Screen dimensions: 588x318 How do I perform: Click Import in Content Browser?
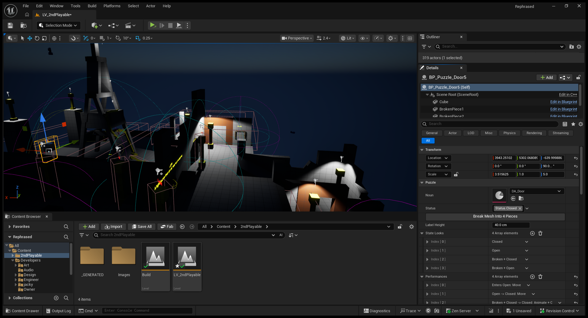[x=113, y=227]
